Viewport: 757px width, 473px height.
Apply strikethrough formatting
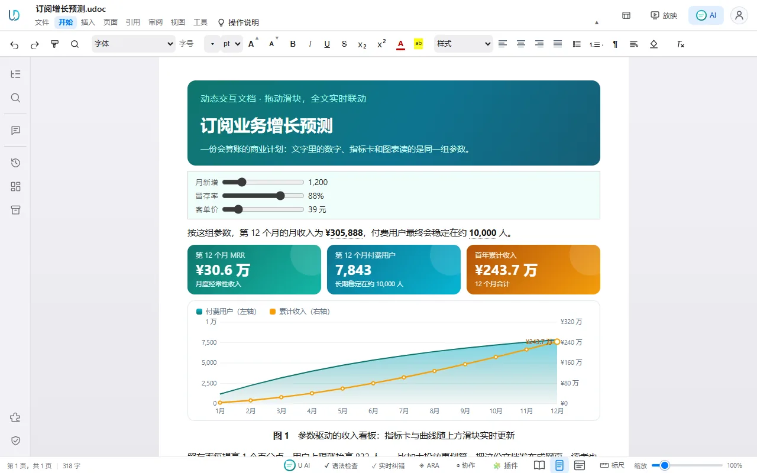click(x=344, y=44)
